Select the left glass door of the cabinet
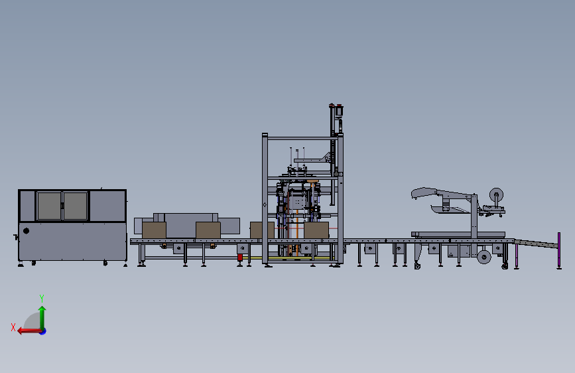 [49, 206]
